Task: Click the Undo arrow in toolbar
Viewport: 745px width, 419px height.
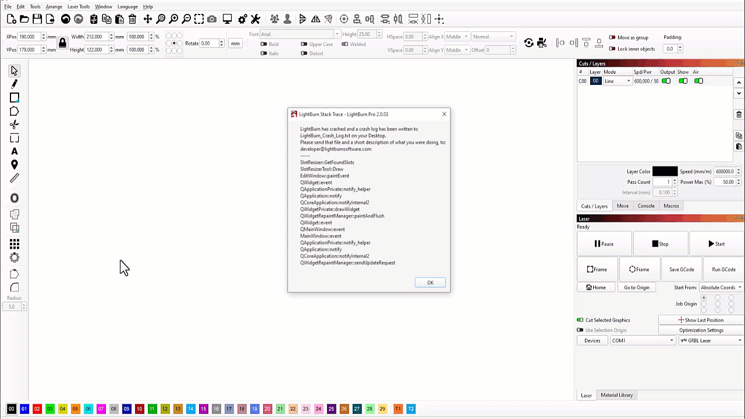Action: (x=66, y=20)
